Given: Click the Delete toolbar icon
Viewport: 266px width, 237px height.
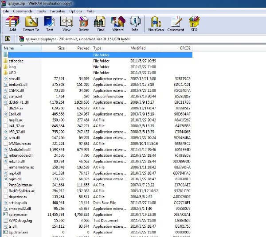Looking at the screenshot, I should (84, 22).
